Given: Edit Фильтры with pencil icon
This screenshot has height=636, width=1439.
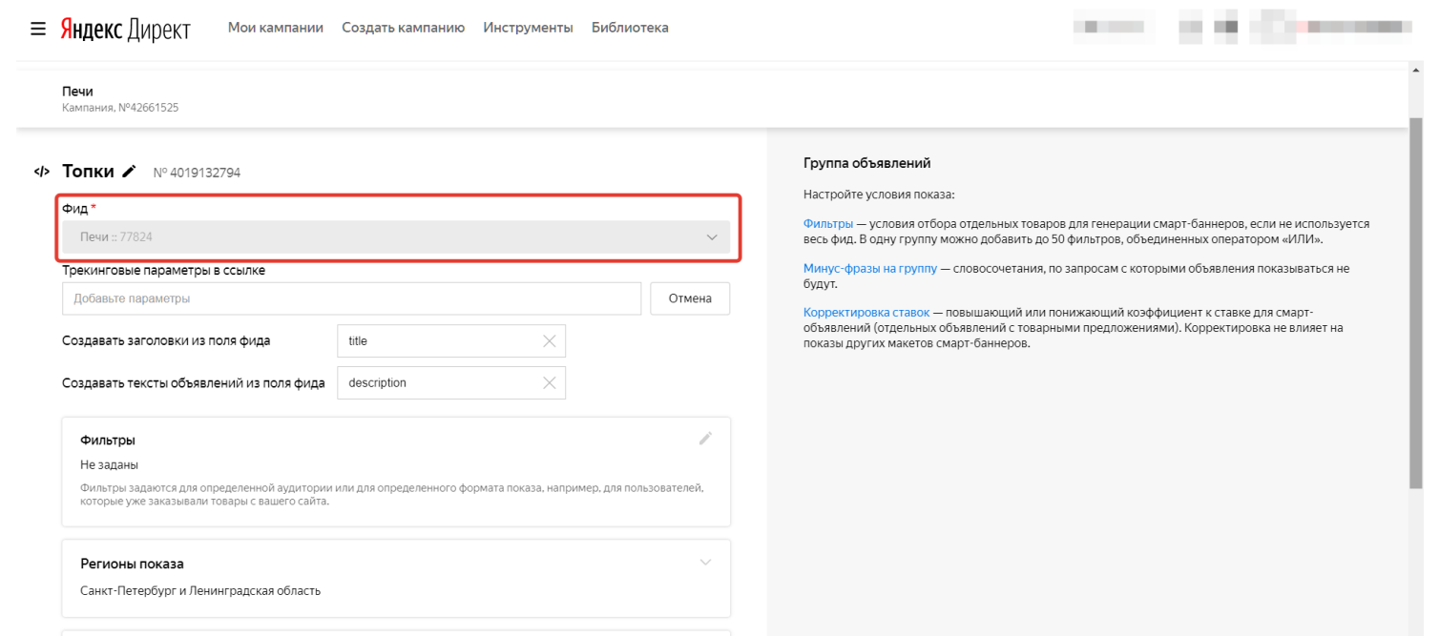Looking at the screenshot, I should (x=705, y=439).
